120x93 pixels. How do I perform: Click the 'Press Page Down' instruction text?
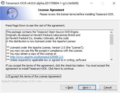[x=35, y=25]
